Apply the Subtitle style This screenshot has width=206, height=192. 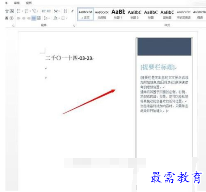167,14
